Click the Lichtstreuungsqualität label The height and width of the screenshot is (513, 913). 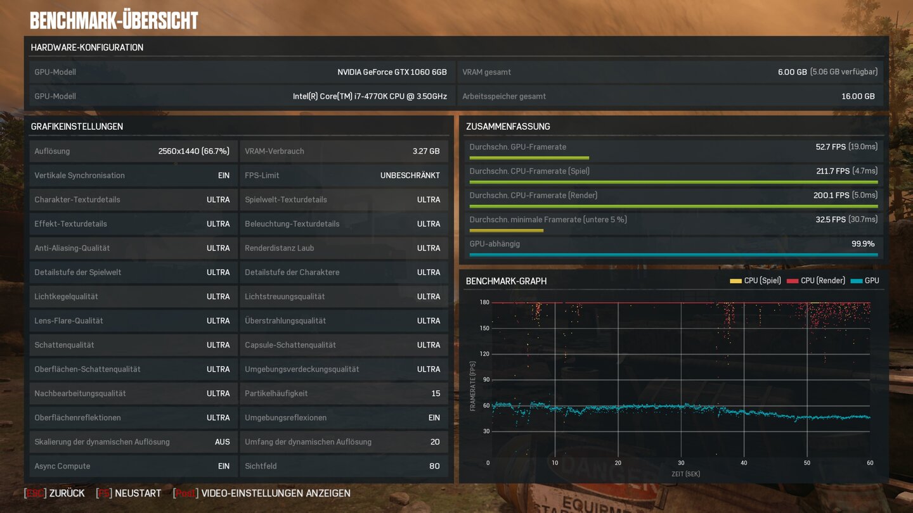[285, 296]
